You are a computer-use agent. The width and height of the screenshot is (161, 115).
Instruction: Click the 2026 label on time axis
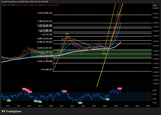coord(116,106)
